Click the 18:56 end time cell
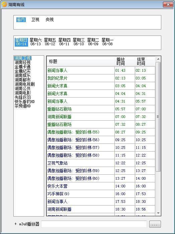 (x=145, y=209)
